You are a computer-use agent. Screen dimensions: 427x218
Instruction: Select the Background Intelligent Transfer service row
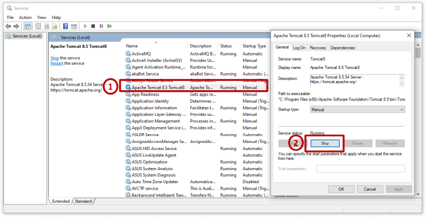pos(197,195)
